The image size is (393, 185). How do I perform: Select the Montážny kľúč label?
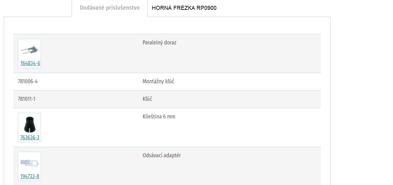pyautogui.click(x=158, y=82)
